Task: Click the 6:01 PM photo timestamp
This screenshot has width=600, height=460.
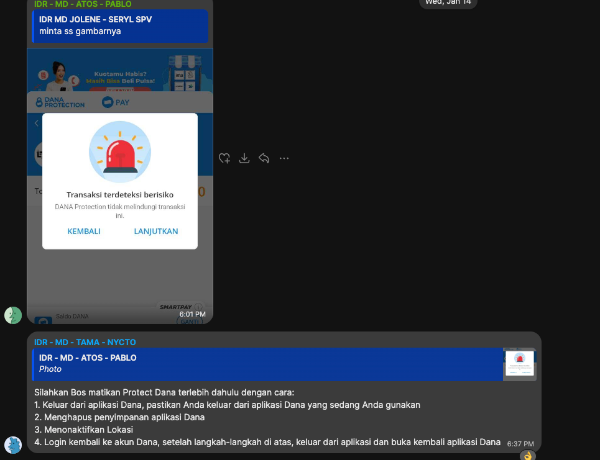Action: [193, 314]
